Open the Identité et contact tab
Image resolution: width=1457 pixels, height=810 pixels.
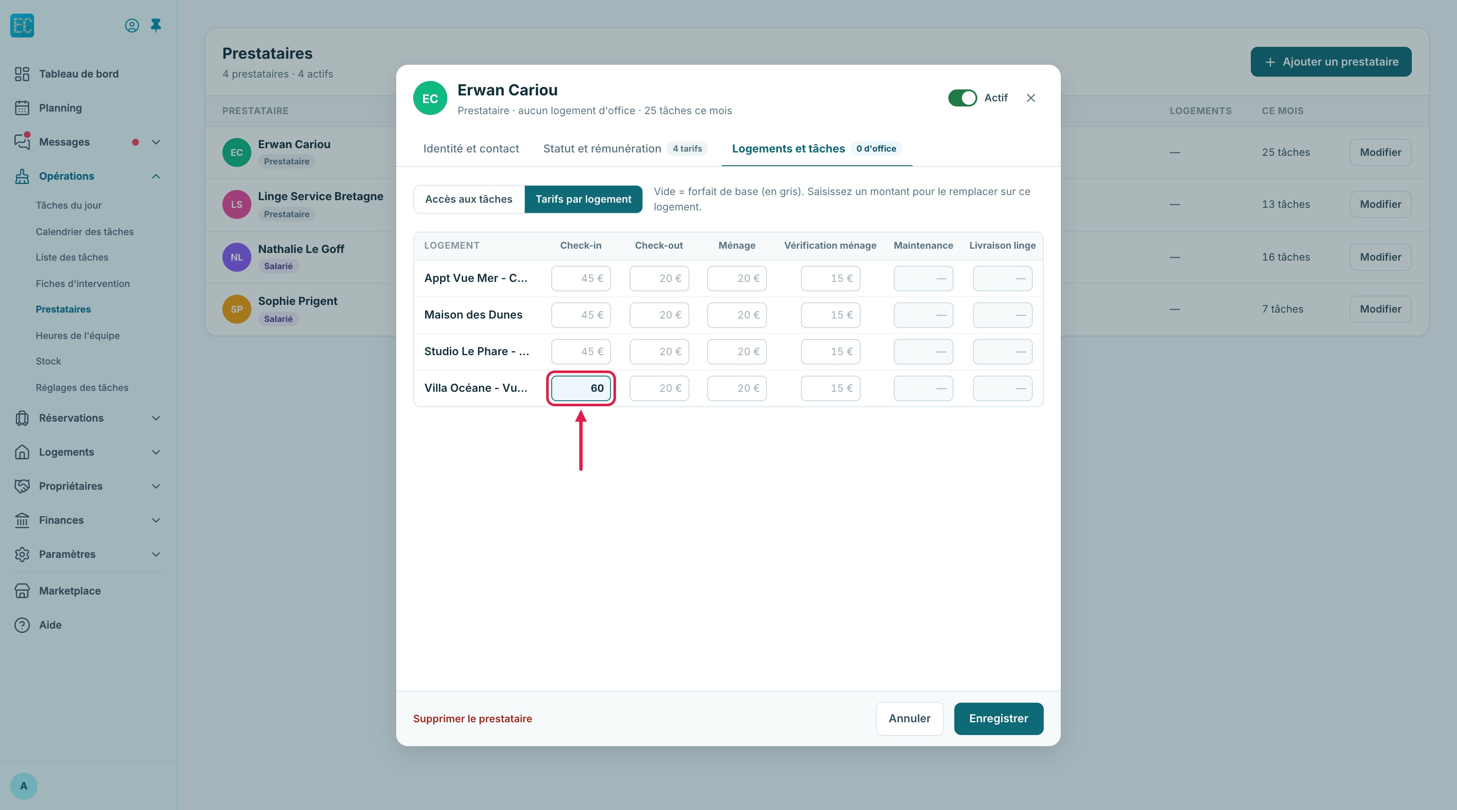coord(471,149)
